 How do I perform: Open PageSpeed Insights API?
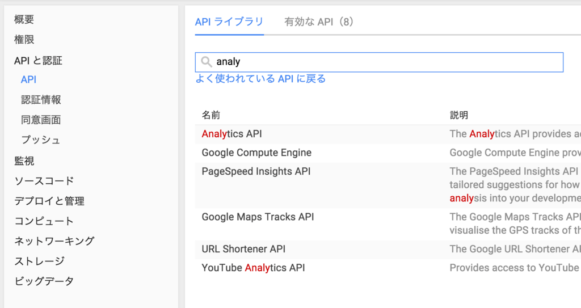256,171
